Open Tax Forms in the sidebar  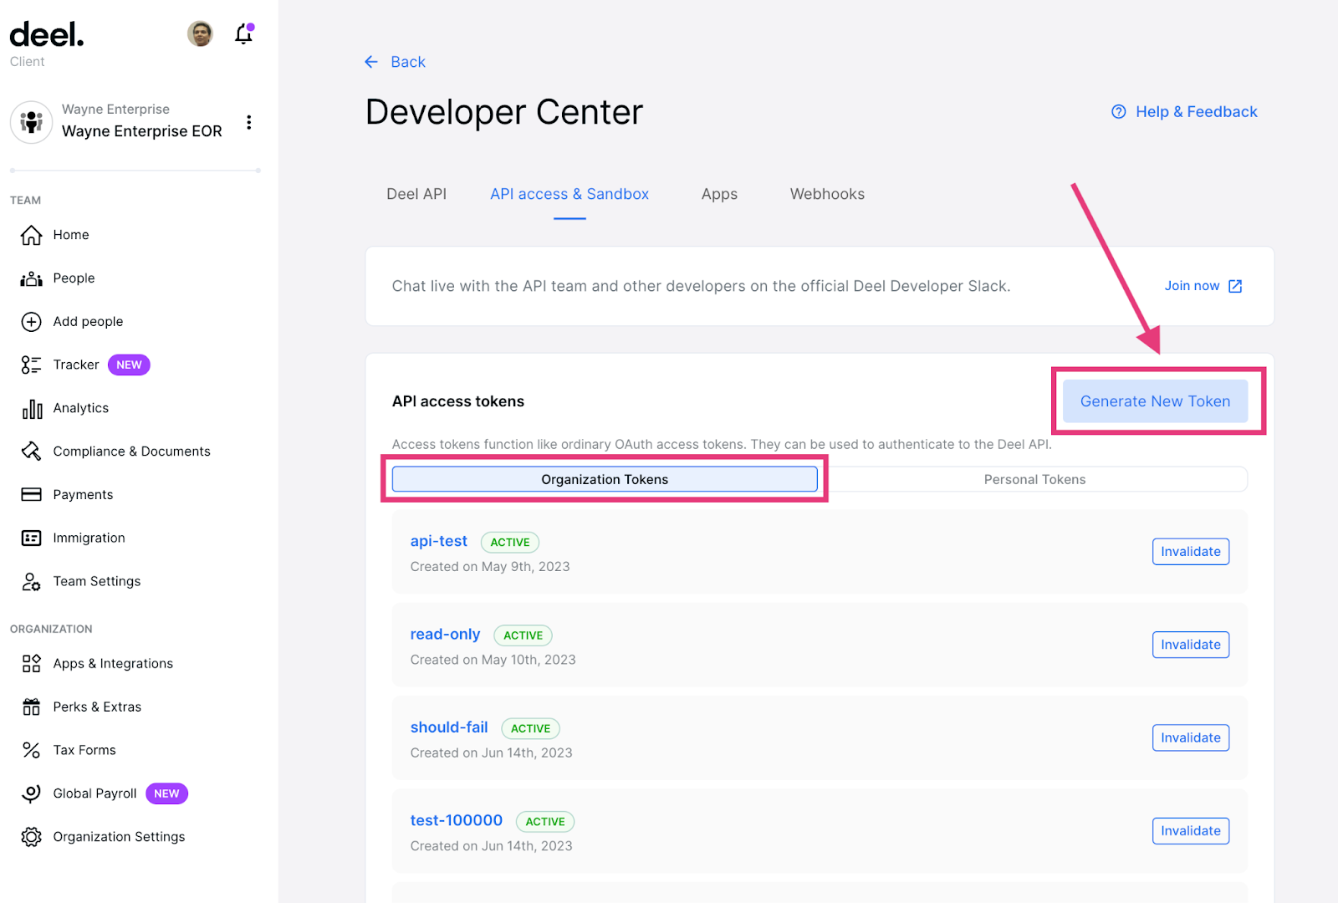pyautogui.click(x=84, y=750)
